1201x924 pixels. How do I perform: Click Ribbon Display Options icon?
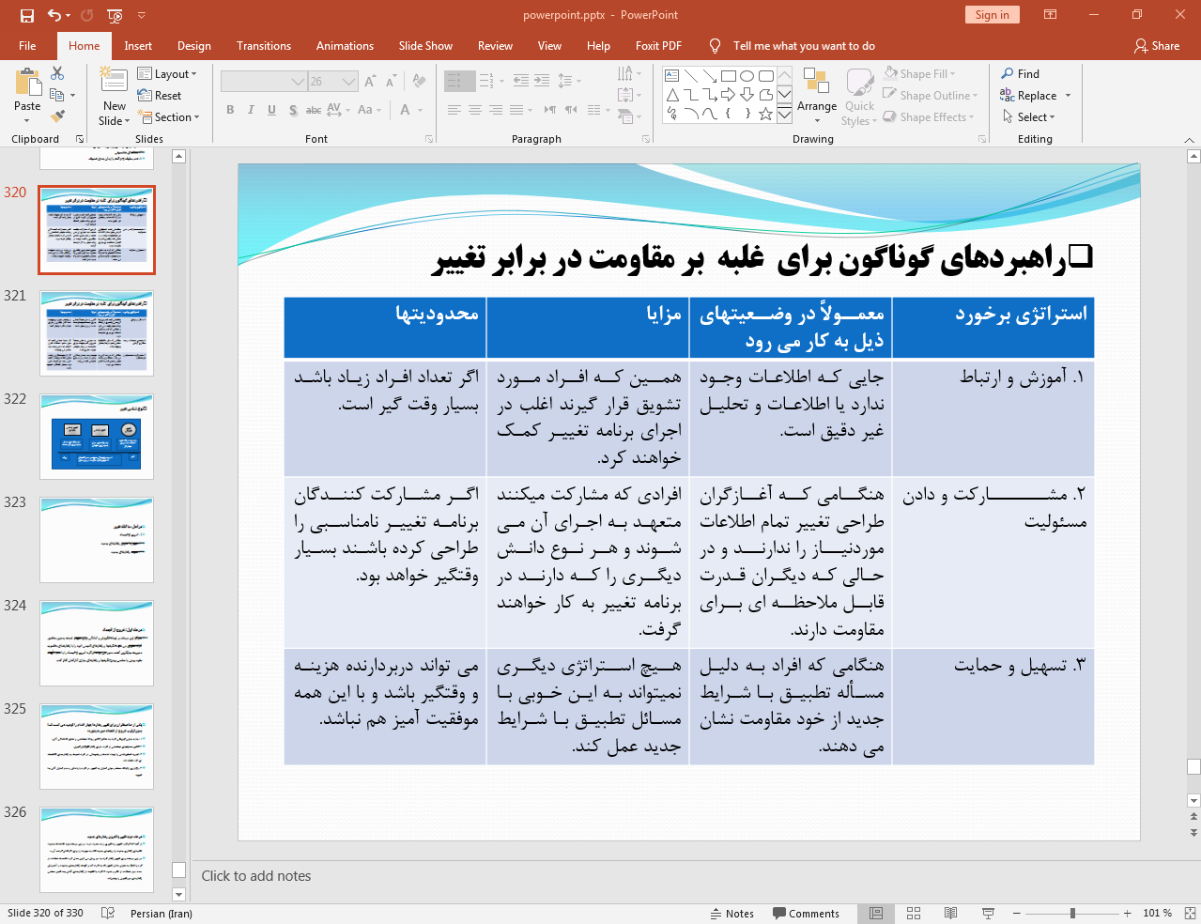pyautogui.click(x=1051, y=15)
